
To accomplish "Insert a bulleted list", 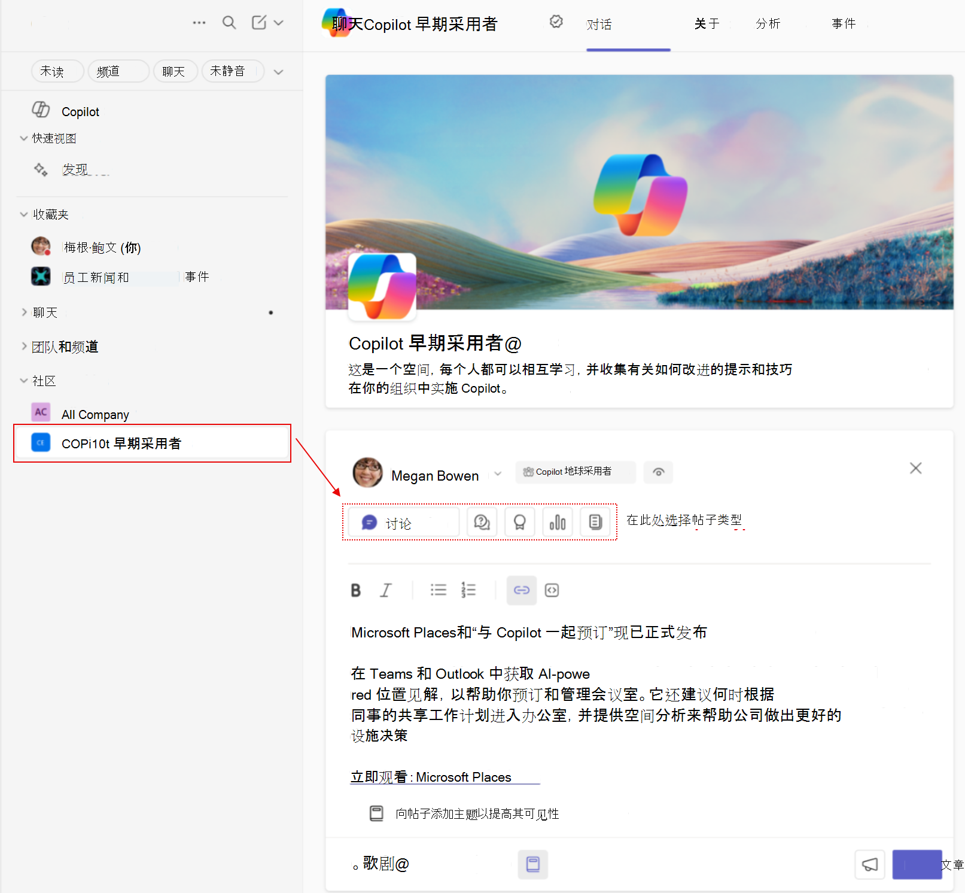I will [439, 590].
